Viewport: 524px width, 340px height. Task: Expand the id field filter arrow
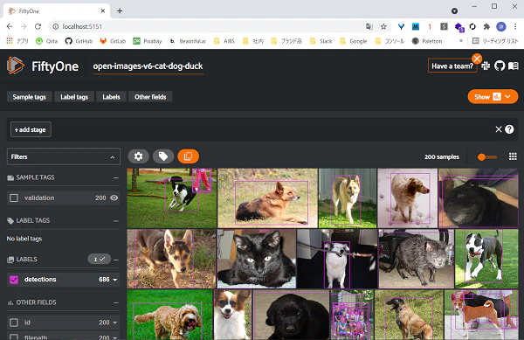[115, 323]
